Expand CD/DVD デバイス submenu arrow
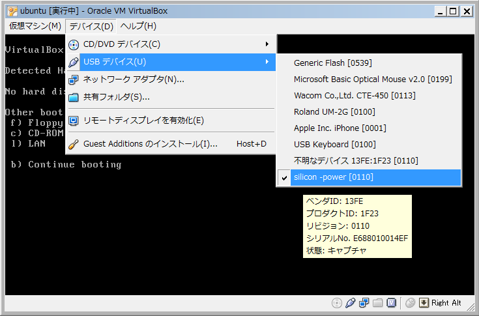The width and height of the screenshot is (479, 316). pos(267,44)
